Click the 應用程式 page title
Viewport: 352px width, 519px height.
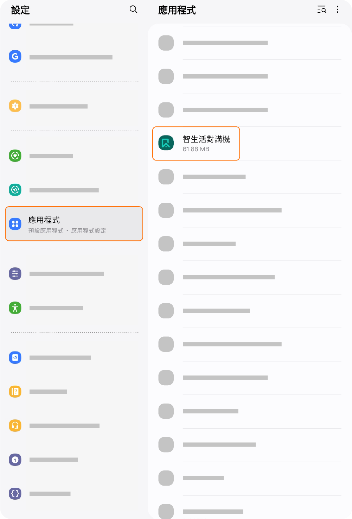177,10
